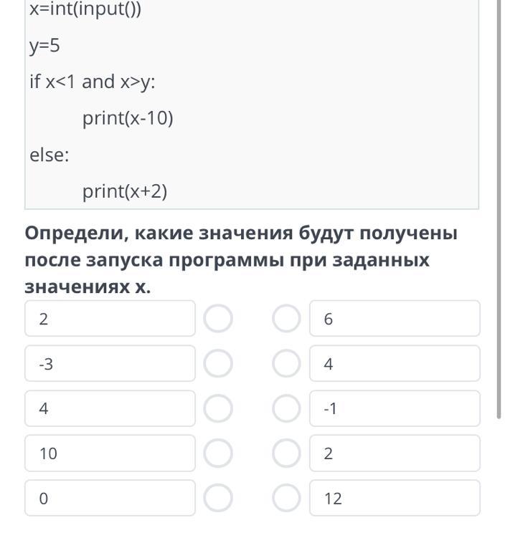Select the circle beside right answer 12

click(286, 499)
